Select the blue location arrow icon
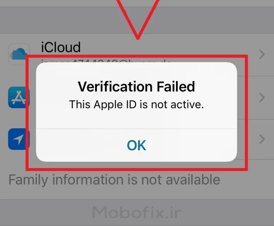This screenshot has height=226, width=274. point(19,139)
